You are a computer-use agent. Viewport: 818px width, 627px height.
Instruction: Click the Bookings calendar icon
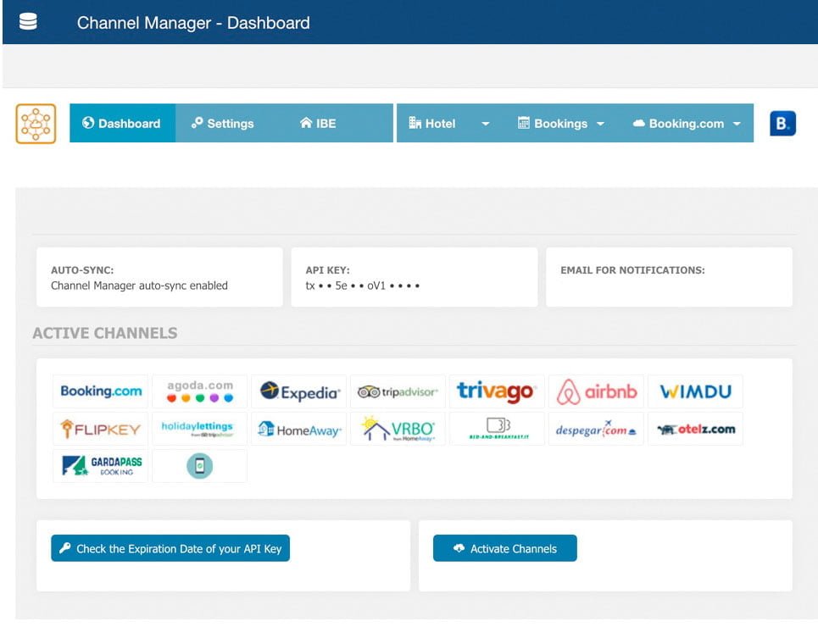pyautogui.click(x=523, y=123)
